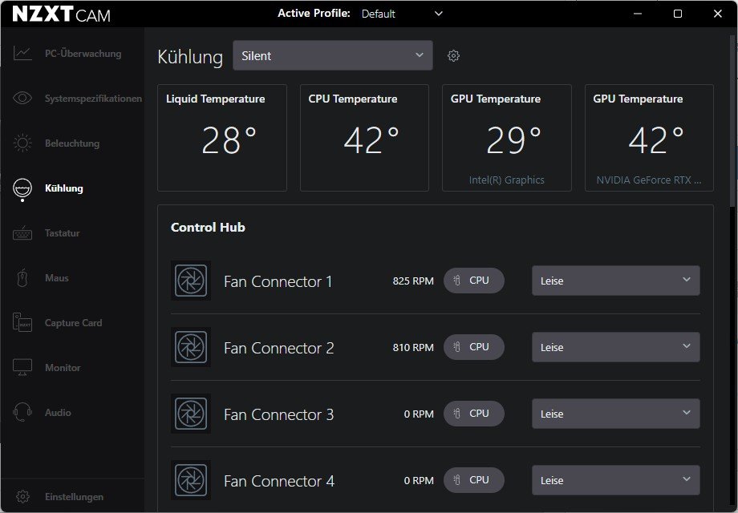738x513 pixels.
Task: Click the Maus sidebar label
Action: tap(57, 278)
